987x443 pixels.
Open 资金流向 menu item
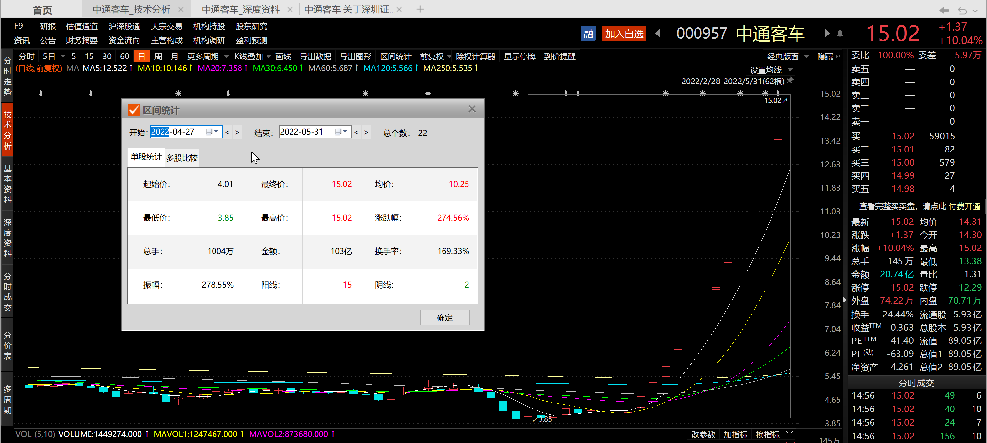[124, 40]
